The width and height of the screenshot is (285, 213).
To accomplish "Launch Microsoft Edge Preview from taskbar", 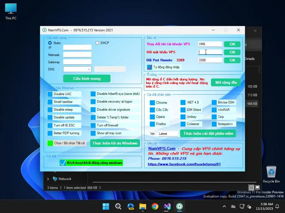I will (x=131, y=206).
